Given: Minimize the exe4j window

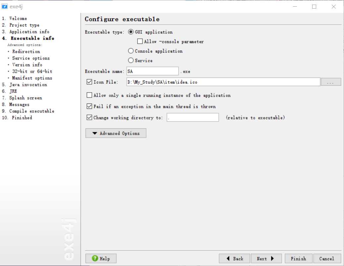Looking at the screenshot, I should click(x=295, y=7).
